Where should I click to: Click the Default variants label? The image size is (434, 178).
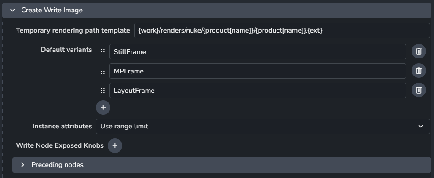pos(66,50)
